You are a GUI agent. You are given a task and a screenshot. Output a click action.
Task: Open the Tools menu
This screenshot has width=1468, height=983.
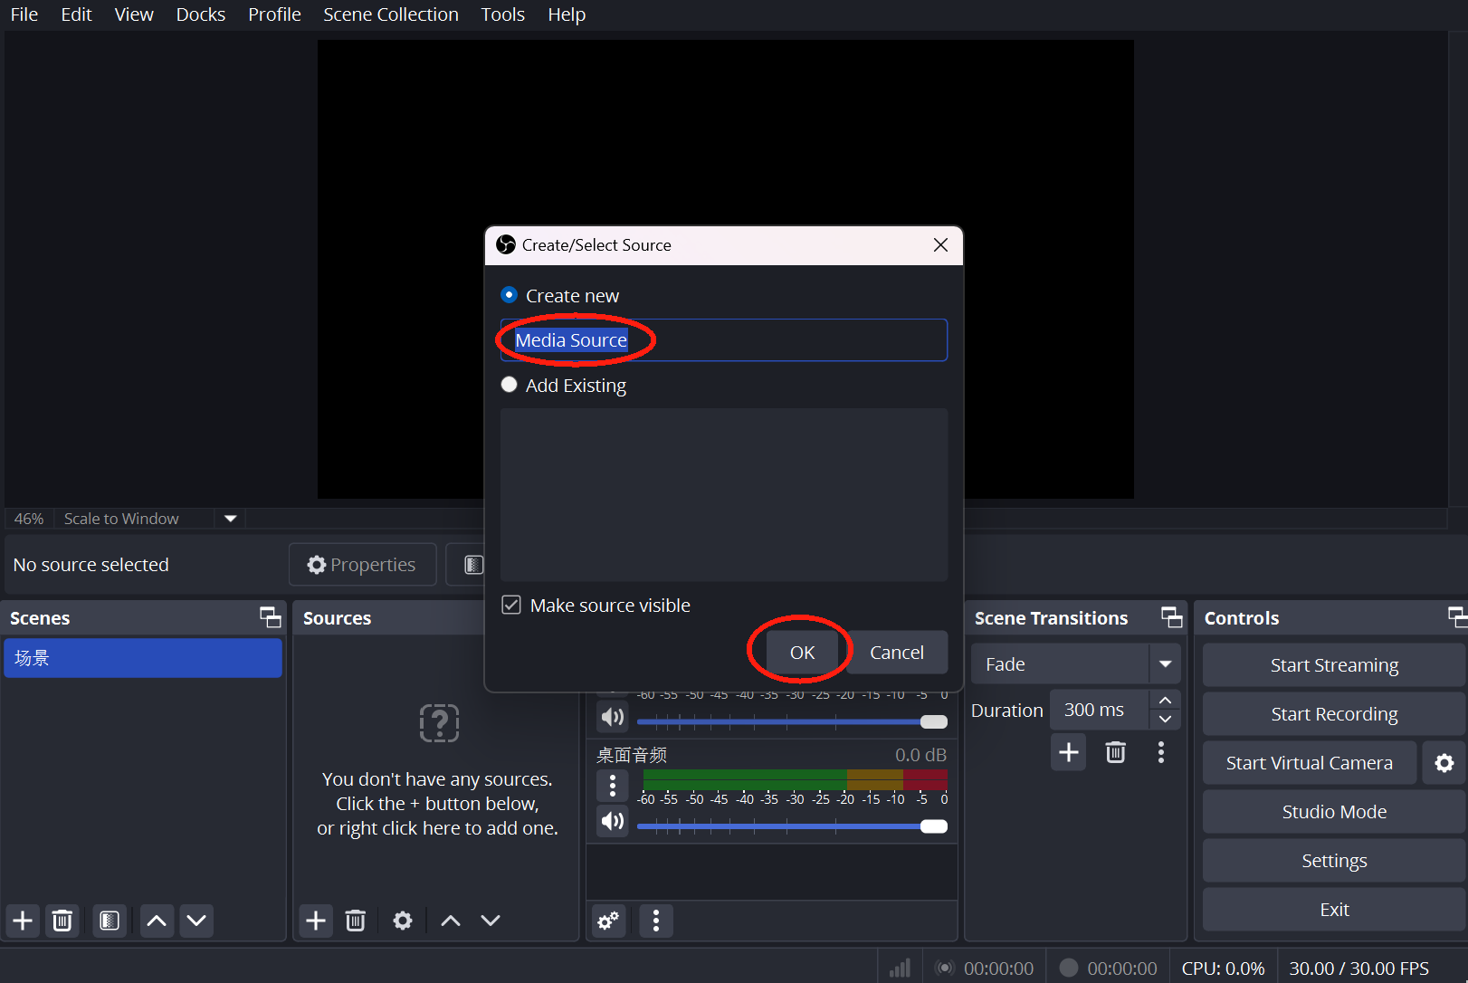pyautogui.click(x=502, y=14)
